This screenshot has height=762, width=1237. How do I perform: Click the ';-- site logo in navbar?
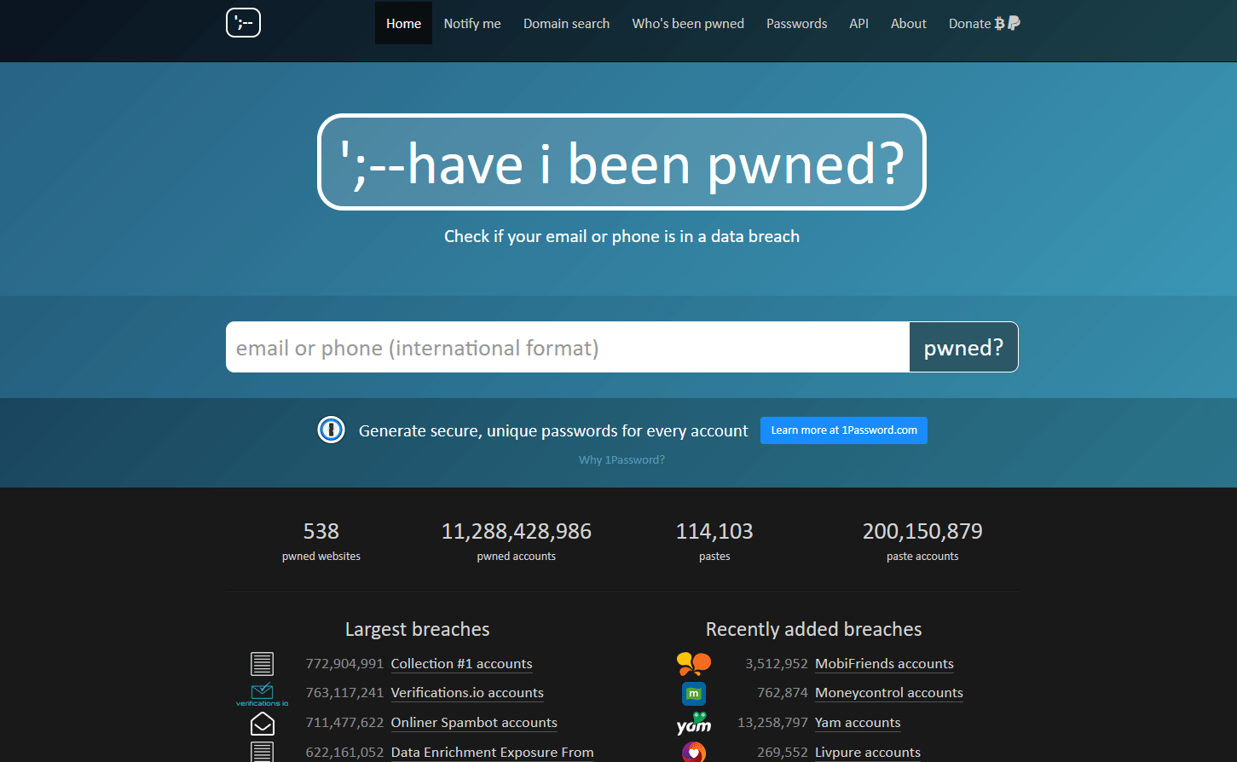click(x=243, y=23)
